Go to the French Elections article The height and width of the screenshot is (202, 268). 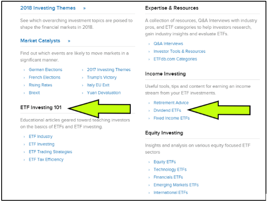point(44,77)
